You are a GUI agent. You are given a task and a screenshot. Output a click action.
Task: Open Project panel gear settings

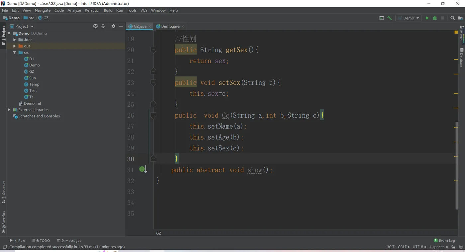coord(113,26)
